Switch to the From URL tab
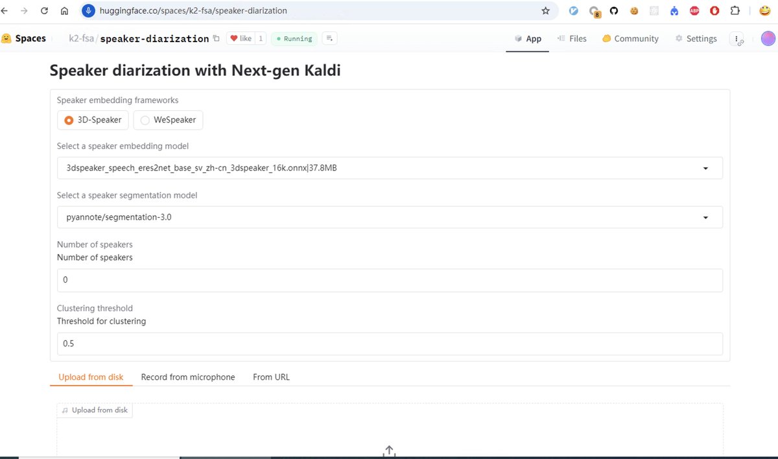This screenshot has height=459, width=778. (x=271, y=377)
